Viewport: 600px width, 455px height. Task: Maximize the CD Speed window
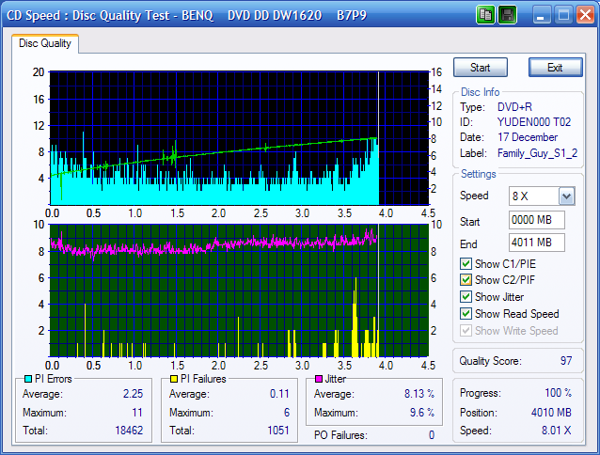pyautogui.click(x=563, y=15)
